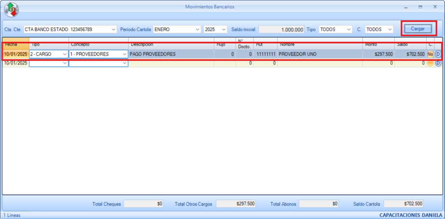Click the Movimientos Bancarios application orb icon
This screenshot has height=219, width=445.
11,9
